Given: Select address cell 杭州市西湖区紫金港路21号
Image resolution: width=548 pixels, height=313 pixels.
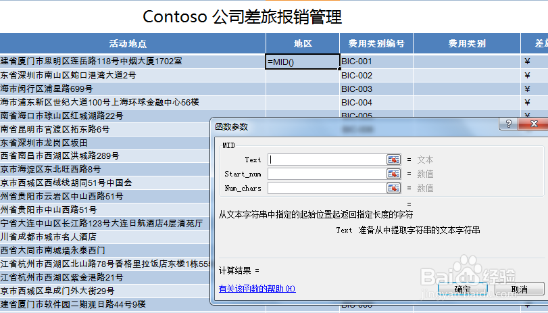Looking at the screenshot, I should pos(105,277).
